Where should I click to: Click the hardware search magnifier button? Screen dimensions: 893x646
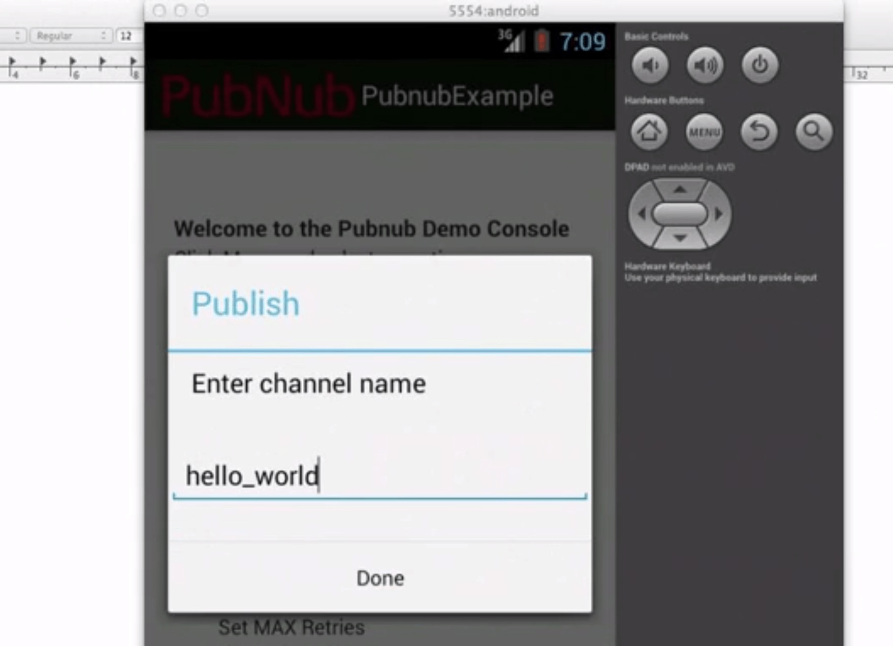point(814,132)
